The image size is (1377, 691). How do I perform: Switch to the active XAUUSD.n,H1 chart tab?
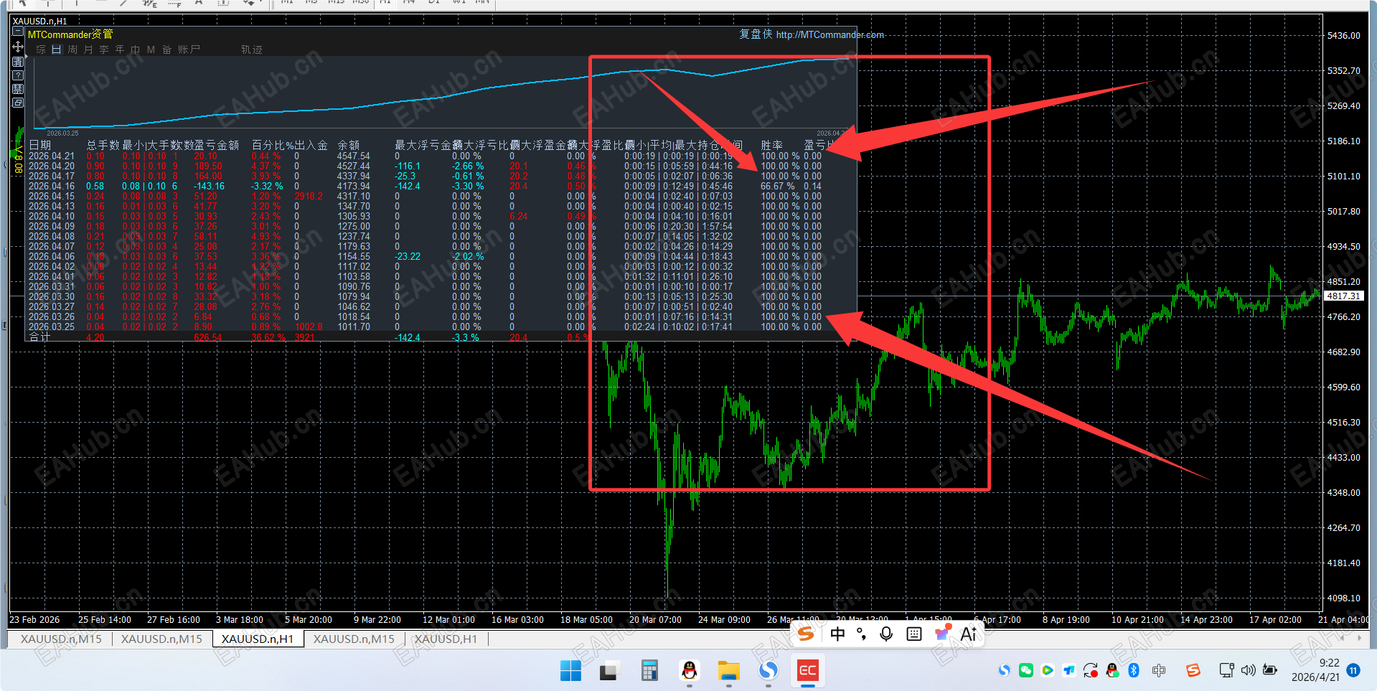(x=258, y=639)
